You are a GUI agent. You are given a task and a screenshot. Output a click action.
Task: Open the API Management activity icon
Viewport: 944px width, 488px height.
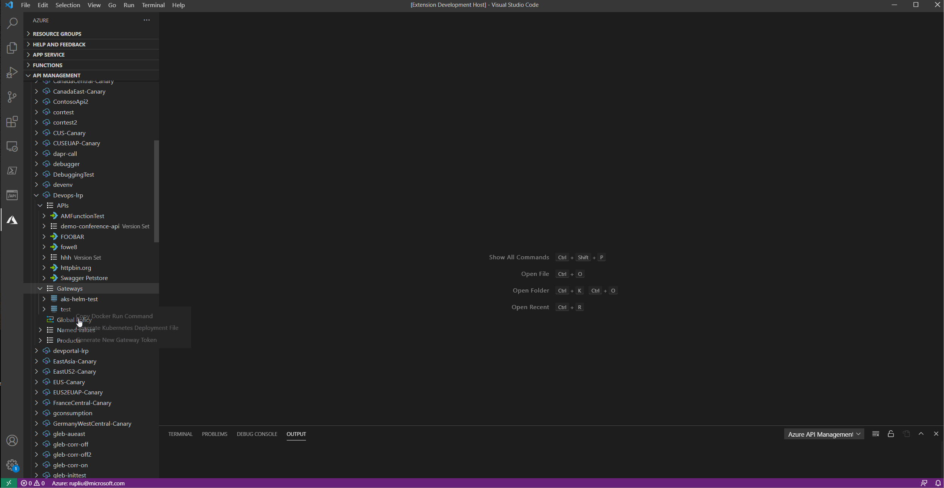tap(12, 195)
